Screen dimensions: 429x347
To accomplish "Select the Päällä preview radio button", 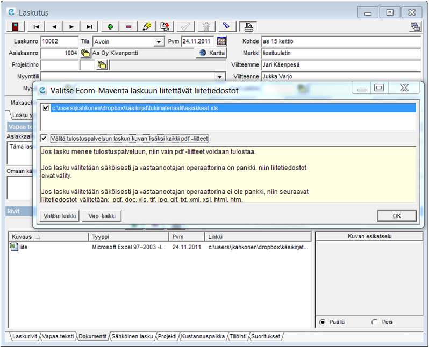I will click(323, 322).
